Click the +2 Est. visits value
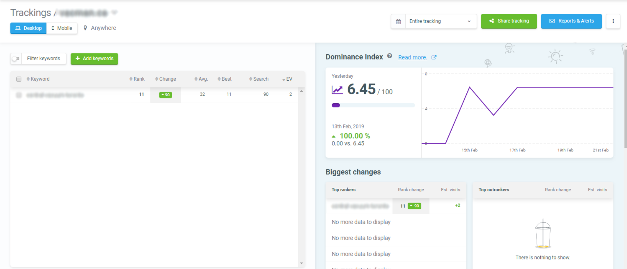This screenshot has height=269, width=627. (458, 205)
